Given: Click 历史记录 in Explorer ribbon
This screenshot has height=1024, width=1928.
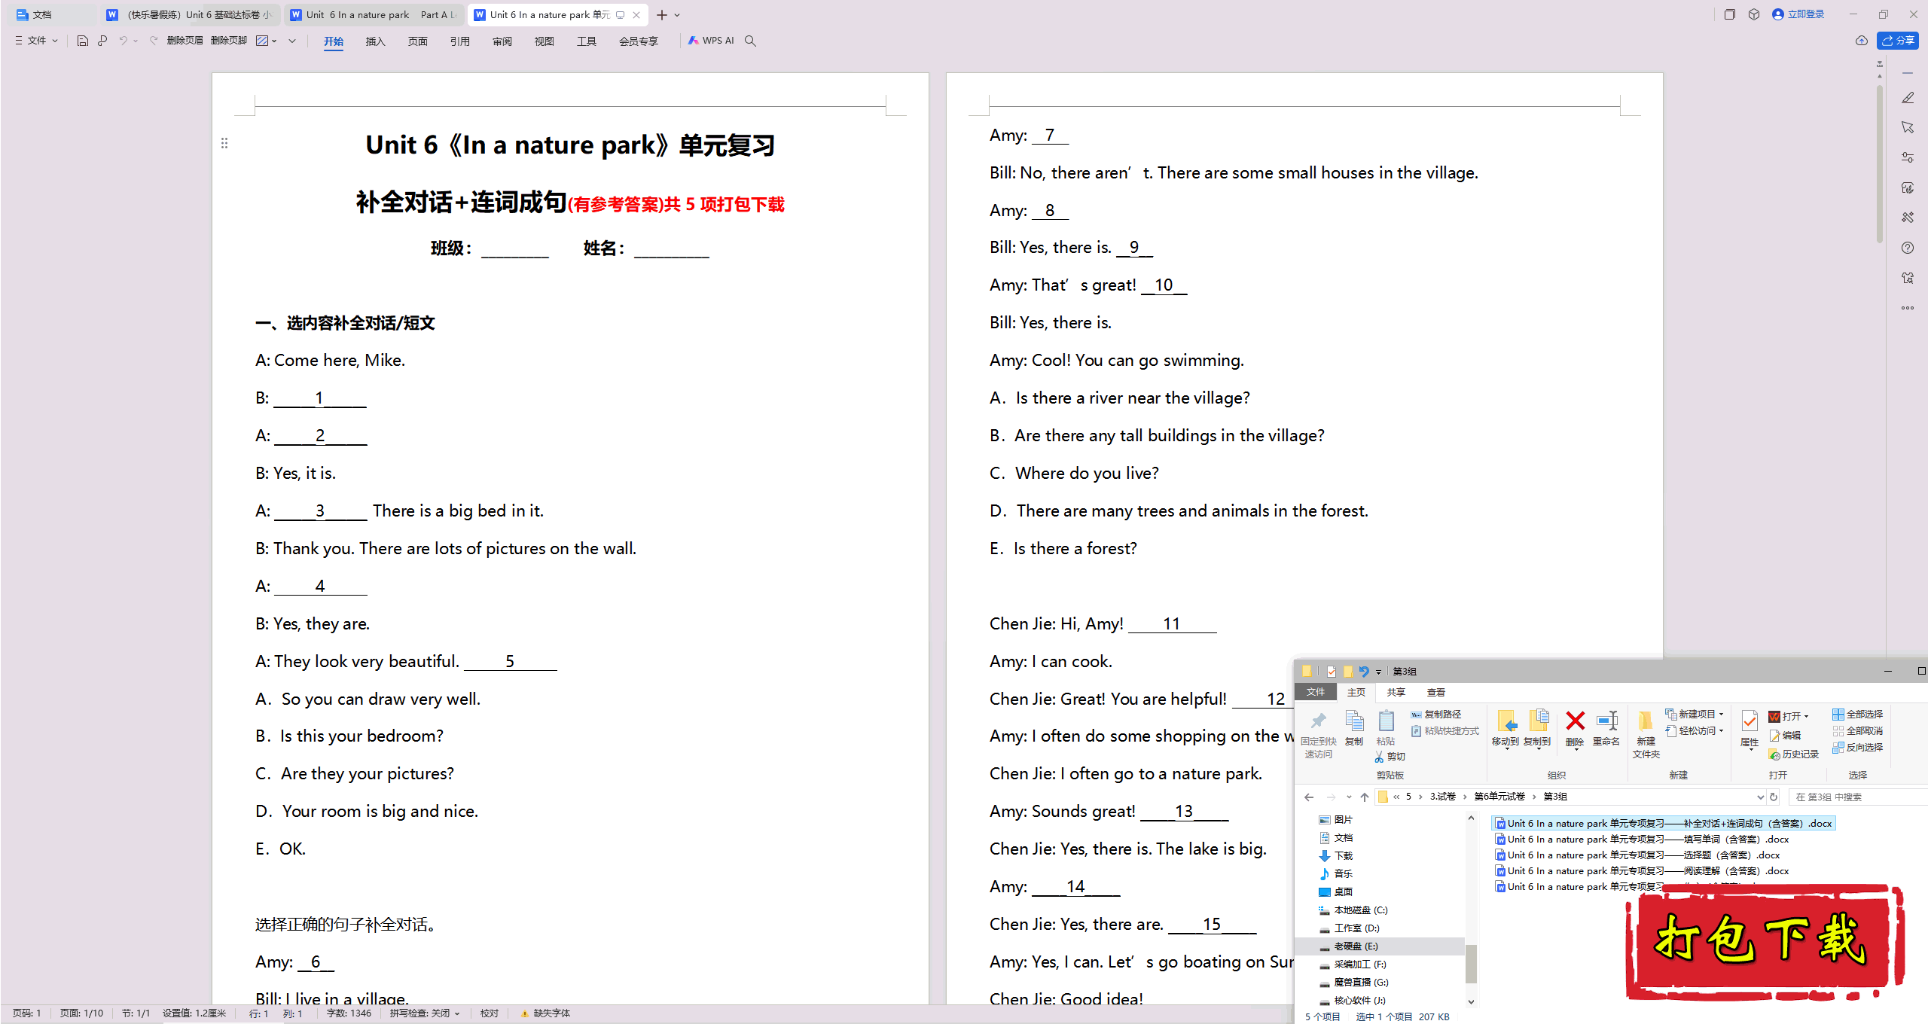Looking at the screenshot, I should [x=1794, y=754].
